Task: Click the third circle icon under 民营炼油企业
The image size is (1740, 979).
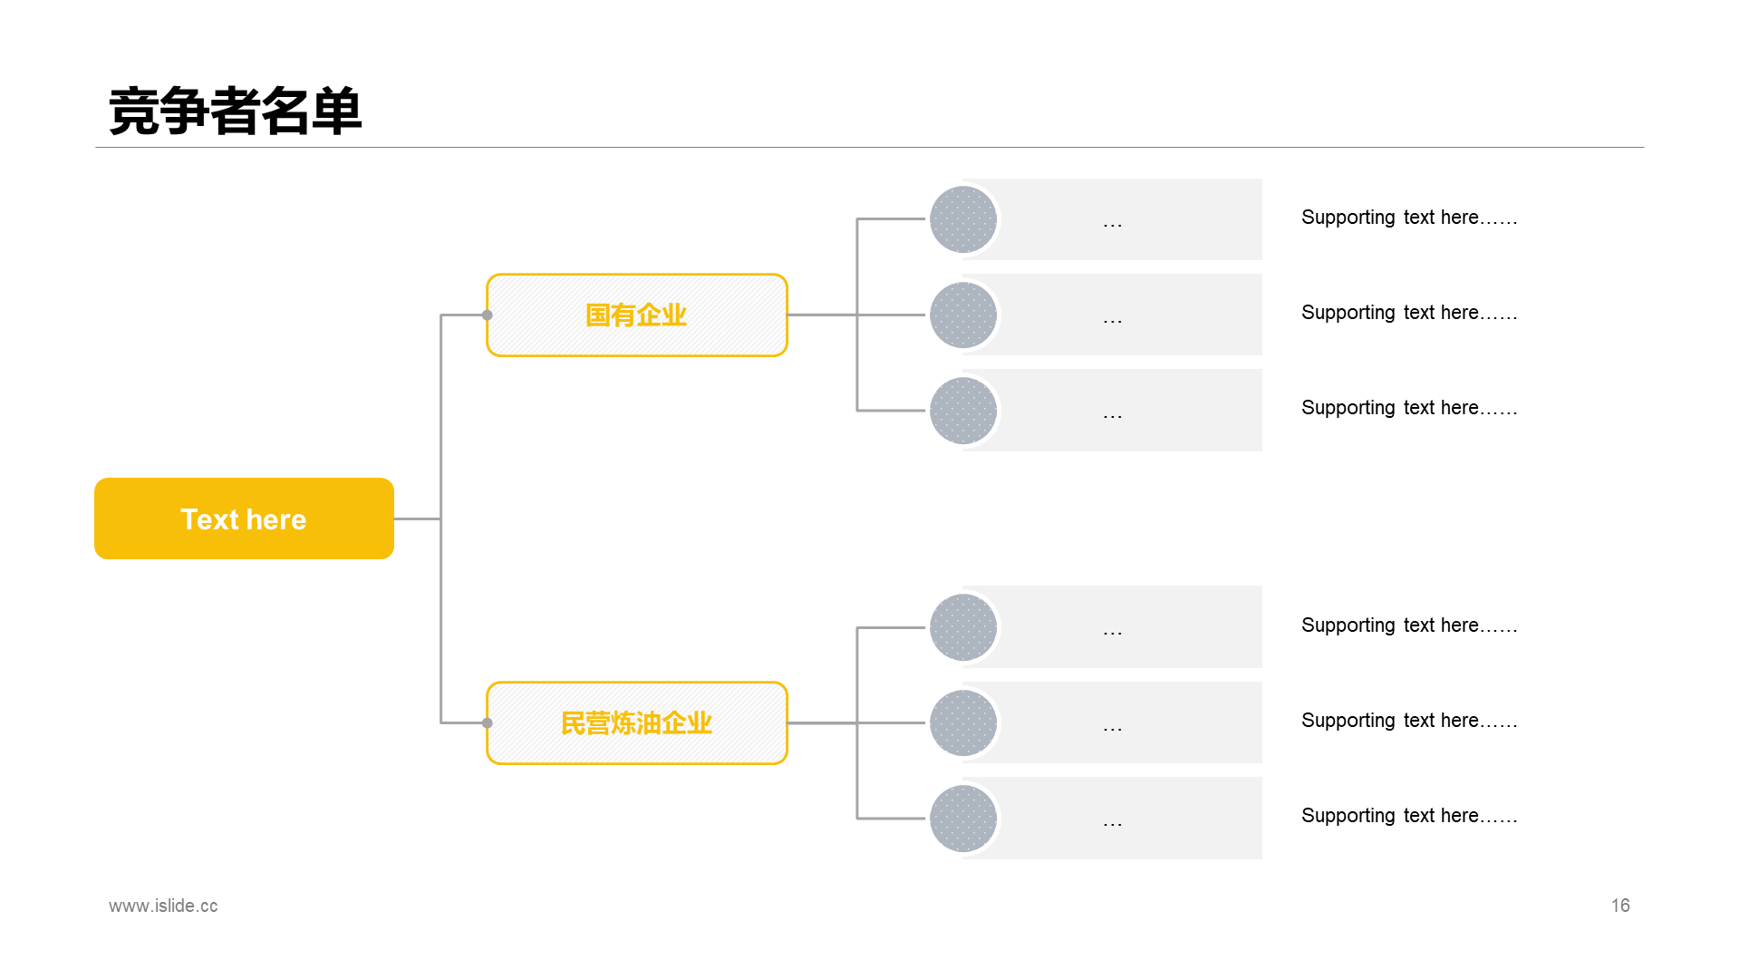Action: tap(963, 819)
